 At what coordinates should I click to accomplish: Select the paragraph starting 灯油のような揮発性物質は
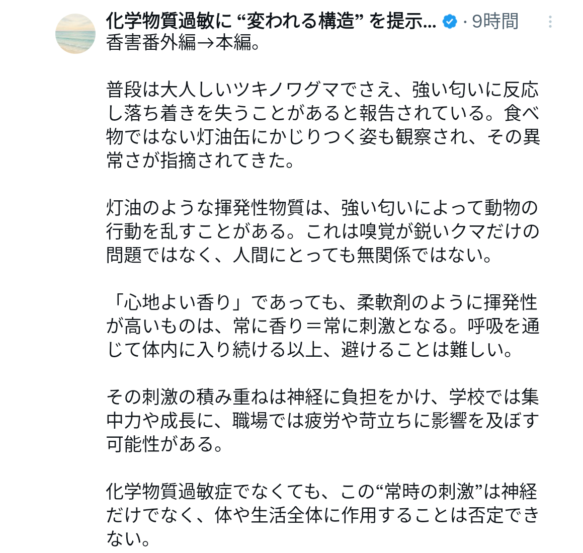323,231
